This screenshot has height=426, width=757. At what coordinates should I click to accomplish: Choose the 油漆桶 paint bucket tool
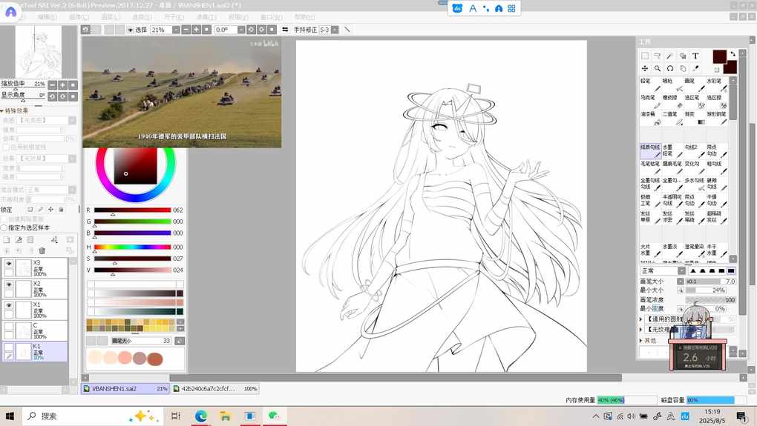pos(650,118)
